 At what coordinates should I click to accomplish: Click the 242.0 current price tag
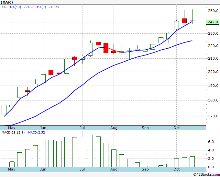213,22
